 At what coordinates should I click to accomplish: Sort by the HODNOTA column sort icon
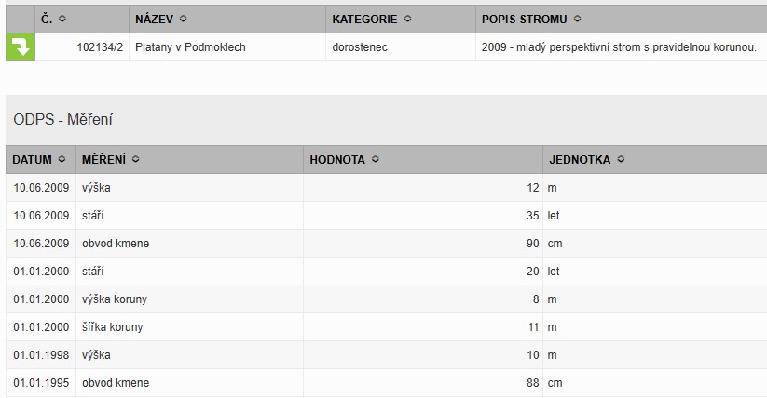[x=376, y=160]
